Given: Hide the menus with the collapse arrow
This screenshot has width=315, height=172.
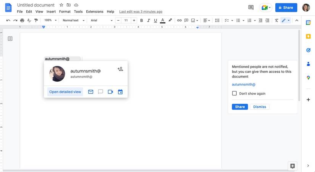Looking at the screenshot, I should (x=297, y=20).
